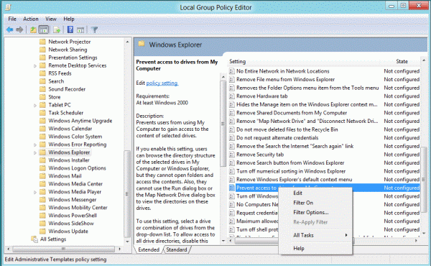Image resolution: width=431 pixels, height=266 pixels.
Task: Click the State column header
Action: 402,62
